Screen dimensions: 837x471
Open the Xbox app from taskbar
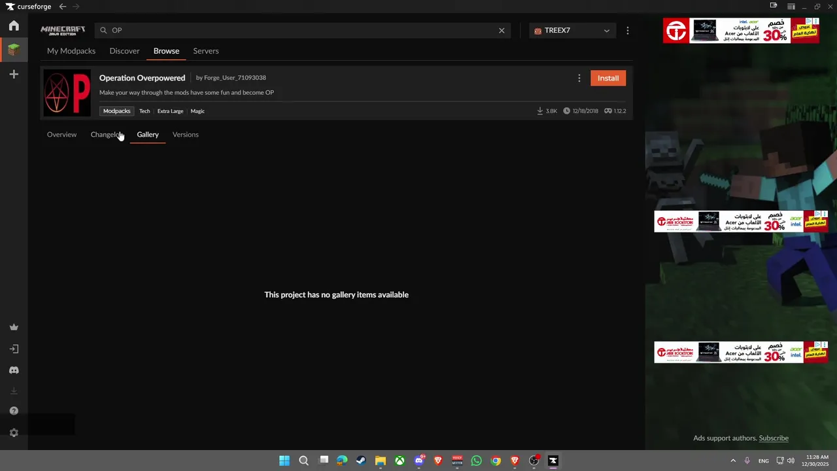tap(400, 461)
